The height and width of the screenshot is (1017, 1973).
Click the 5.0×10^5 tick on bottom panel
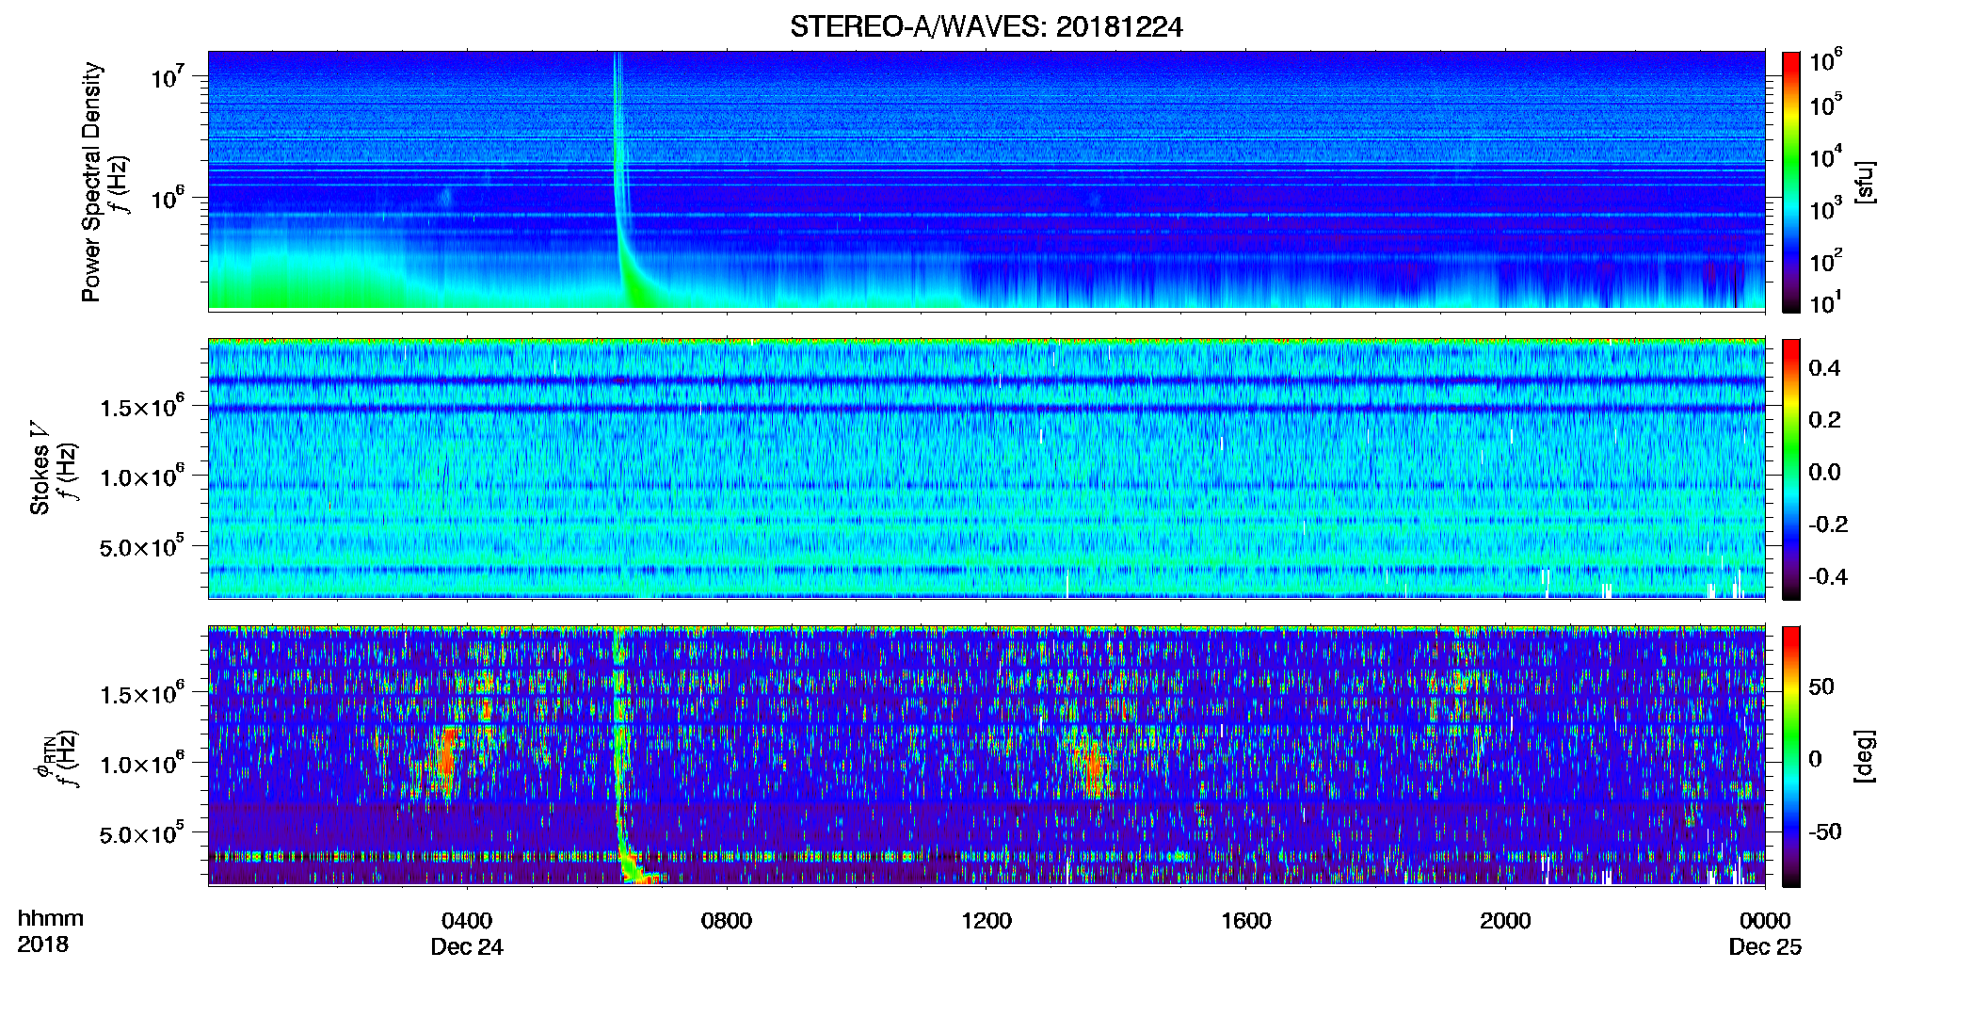coord(141,832)
